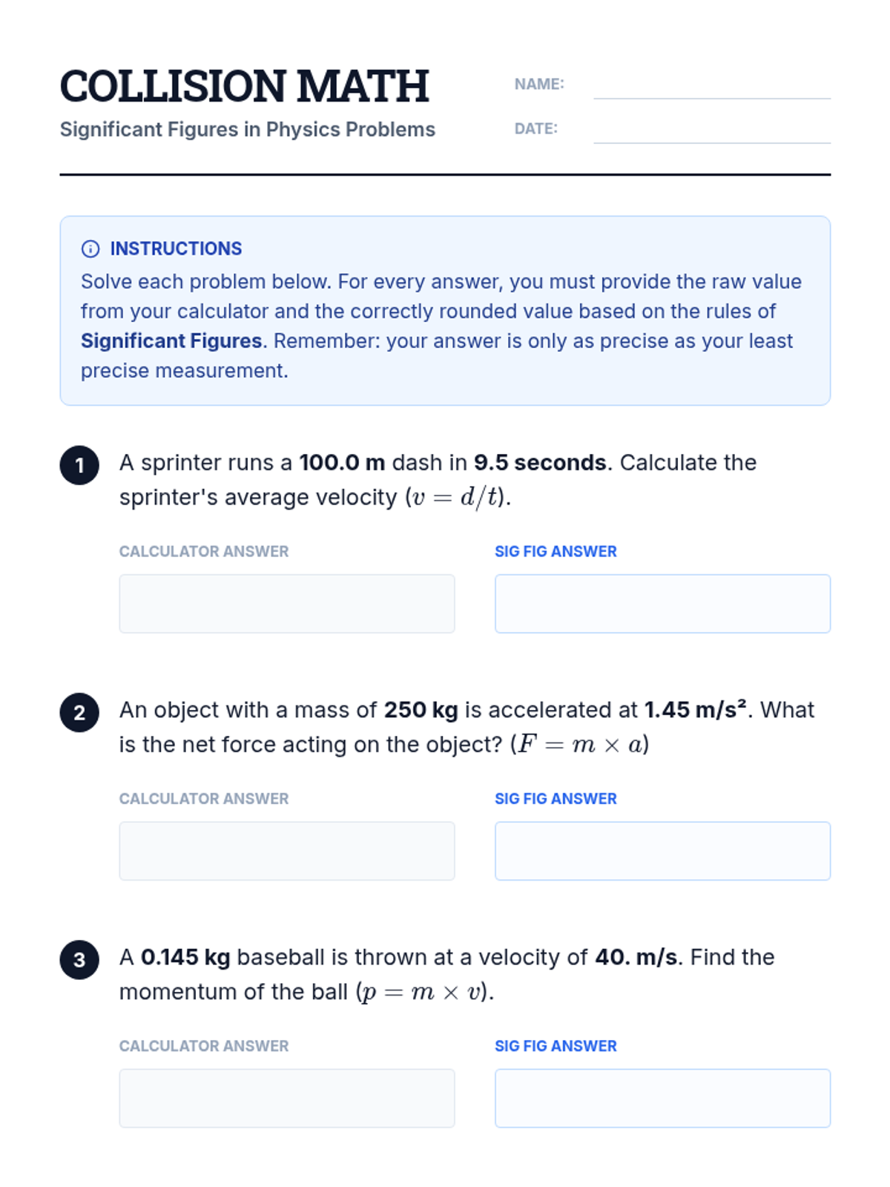Click the 100.0 m value in problem 1
890x1187 pixels.
342,462
